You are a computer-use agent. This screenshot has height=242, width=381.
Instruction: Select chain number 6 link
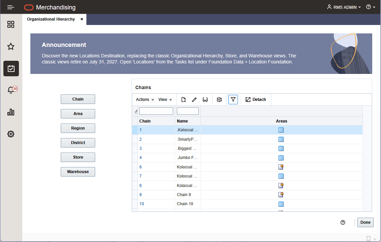click(x=140, y=167)
